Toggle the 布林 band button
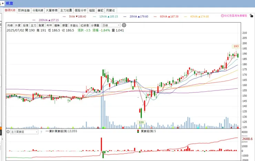 click(x=49, y=25)
